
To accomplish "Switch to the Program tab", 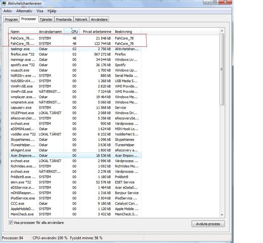I will [11, 19].
